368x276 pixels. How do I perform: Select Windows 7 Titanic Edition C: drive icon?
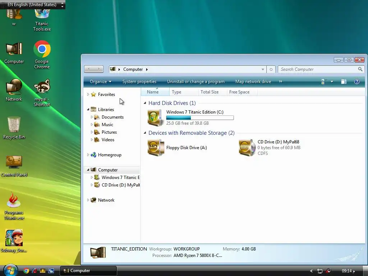(155, 118)
